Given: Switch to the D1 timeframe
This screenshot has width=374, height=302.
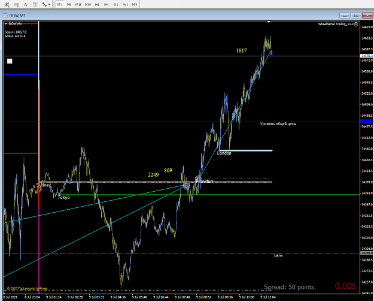Looking at the screenshot, I should [116, 4].
